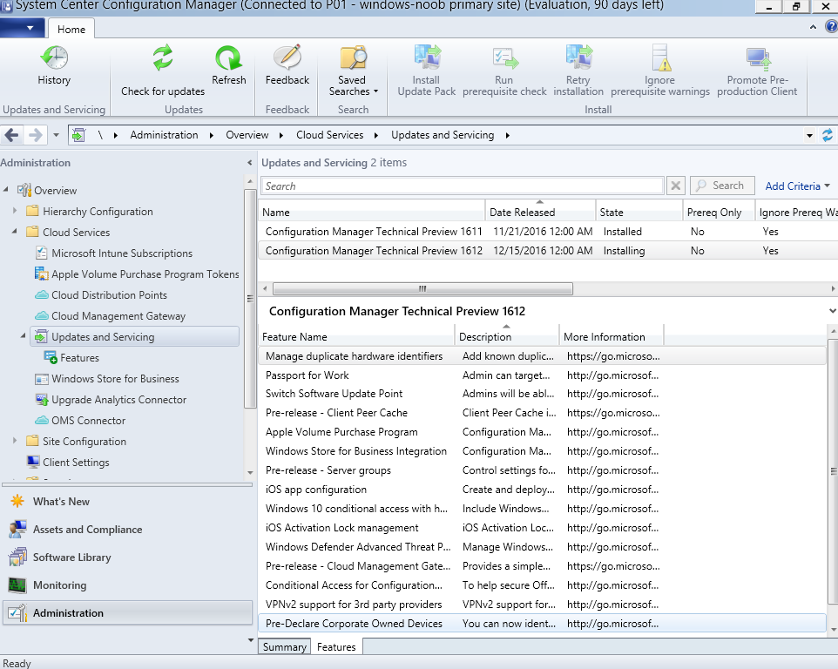Click Promote Pre-production Client icon
The width and height of the screenshot is (838, 669).
click(758, 58)
